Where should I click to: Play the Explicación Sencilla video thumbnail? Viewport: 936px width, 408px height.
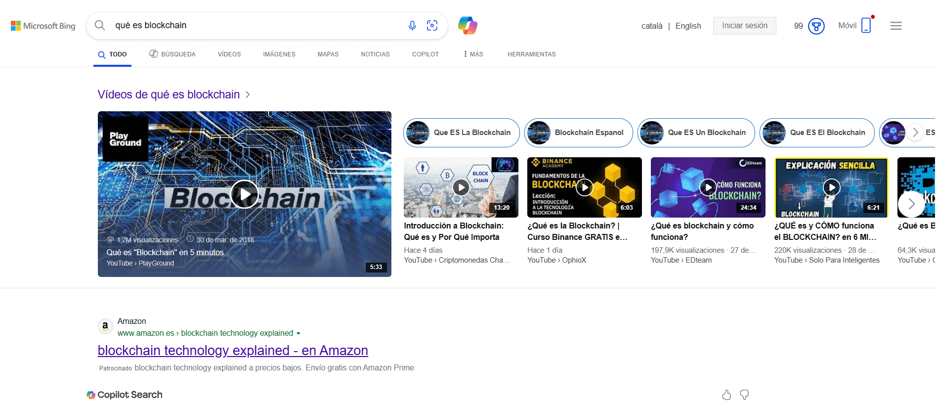[832, 187]
